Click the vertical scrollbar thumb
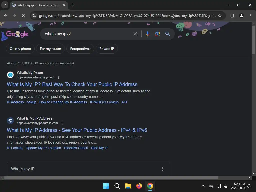 254,40
